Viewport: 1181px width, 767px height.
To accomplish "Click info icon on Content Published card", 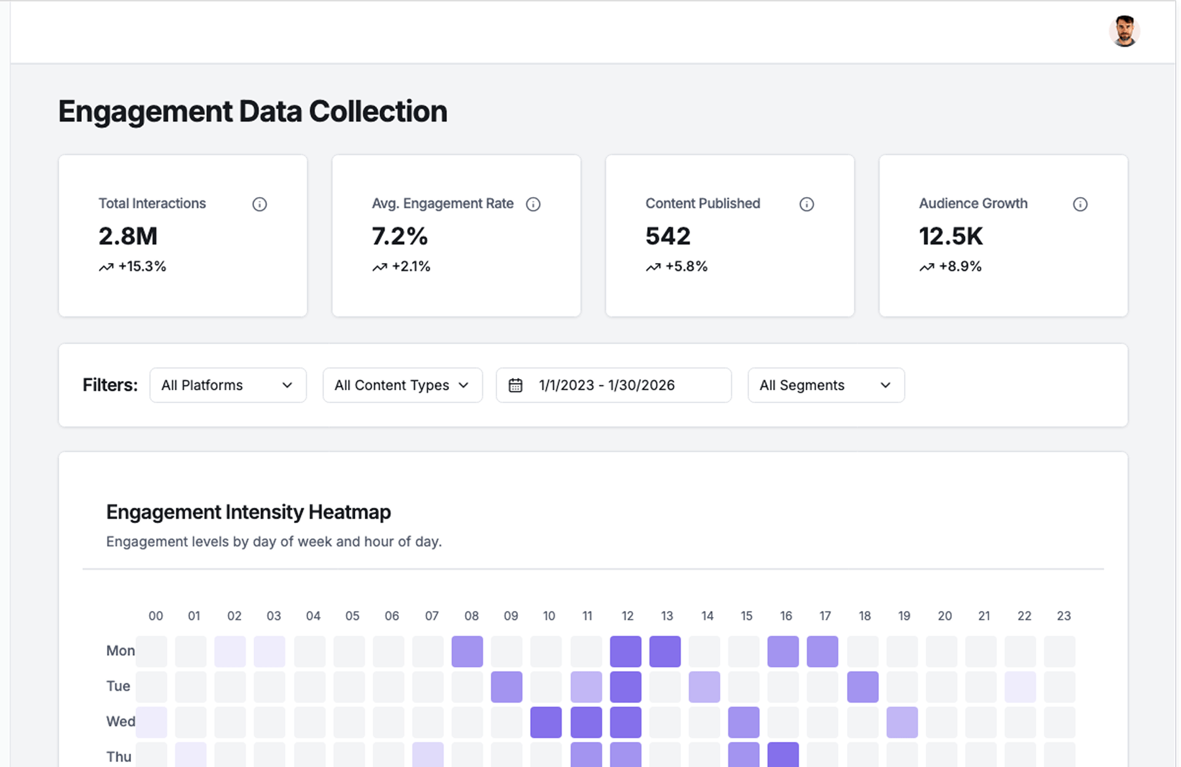I will coord(806,204).
